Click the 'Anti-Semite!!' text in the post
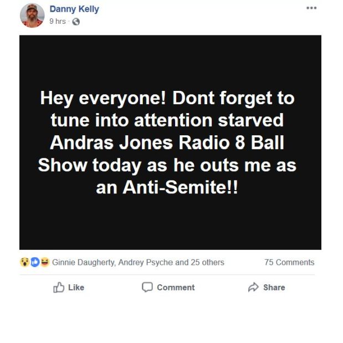The height and width of the screenshot is (343, 343). (x=180, y=187)
